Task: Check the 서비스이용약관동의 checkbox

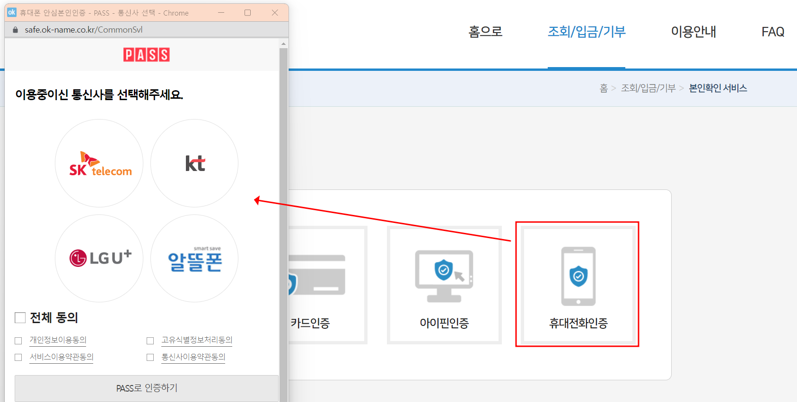Action: pyautogui.click(x=18, y=358)
